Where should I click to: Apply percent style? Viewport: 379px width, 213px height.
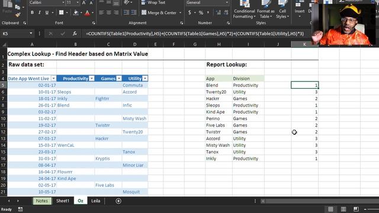pyautogui.click(x=201, y=12)
